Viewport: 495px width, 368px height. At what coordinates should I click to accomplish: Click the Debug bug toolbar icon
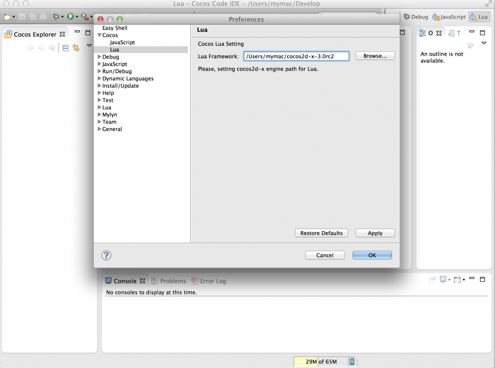coord(56,17)
